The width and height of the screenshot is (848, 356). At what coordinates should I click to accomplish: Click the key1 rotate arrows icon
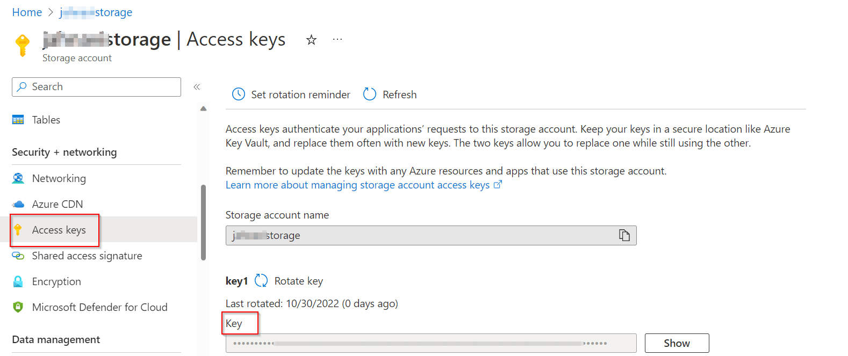261,280
